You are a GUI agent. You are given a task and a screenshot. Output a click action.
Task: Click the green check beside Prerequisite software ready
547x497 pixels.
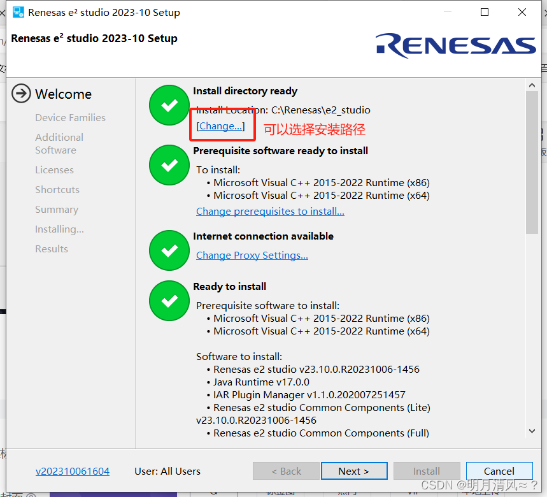[x=169, y=165]
